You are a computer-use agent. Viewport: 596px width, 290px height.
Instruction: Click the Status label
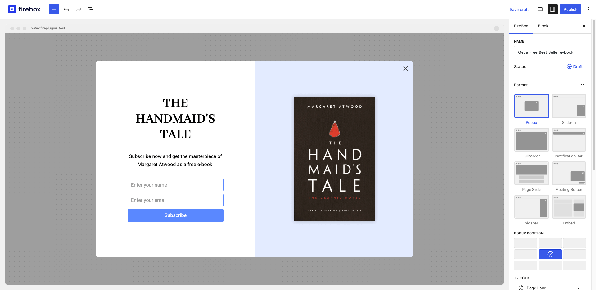[520, 66]
